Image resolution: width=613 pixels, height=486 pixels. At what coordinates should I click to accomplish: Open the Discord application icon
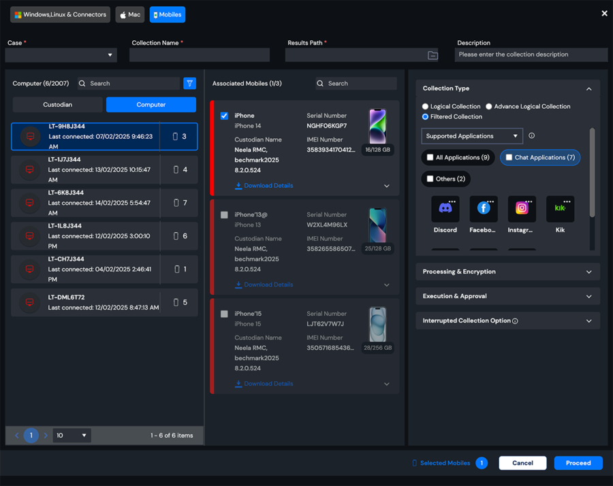pyautogui.click(x=445, y=209)
